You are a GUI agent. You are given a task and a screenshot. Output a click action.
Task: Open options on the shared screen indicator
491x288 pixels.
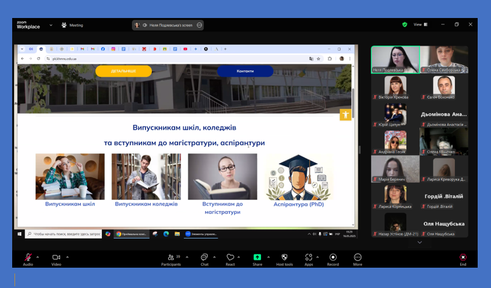tap(199, 25)
